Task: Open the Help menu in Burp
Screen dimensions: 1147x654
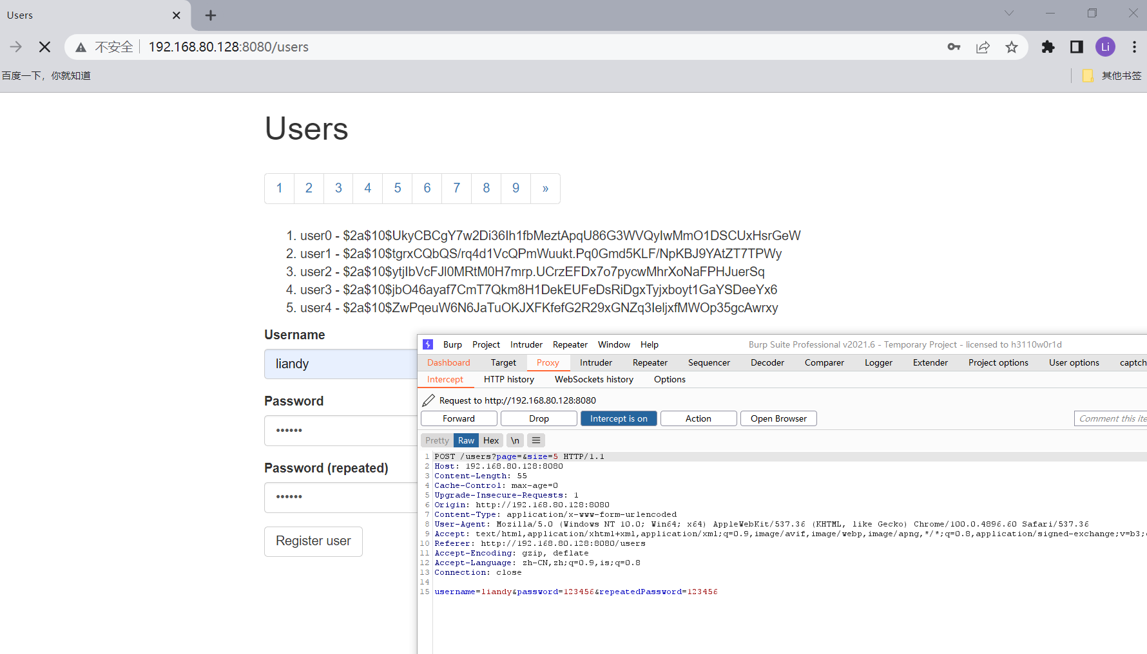Action: coord(650,344)
